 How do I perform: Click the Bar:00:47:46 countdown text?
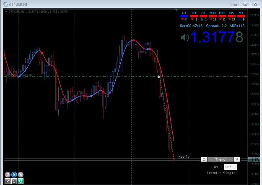(191, 26)
